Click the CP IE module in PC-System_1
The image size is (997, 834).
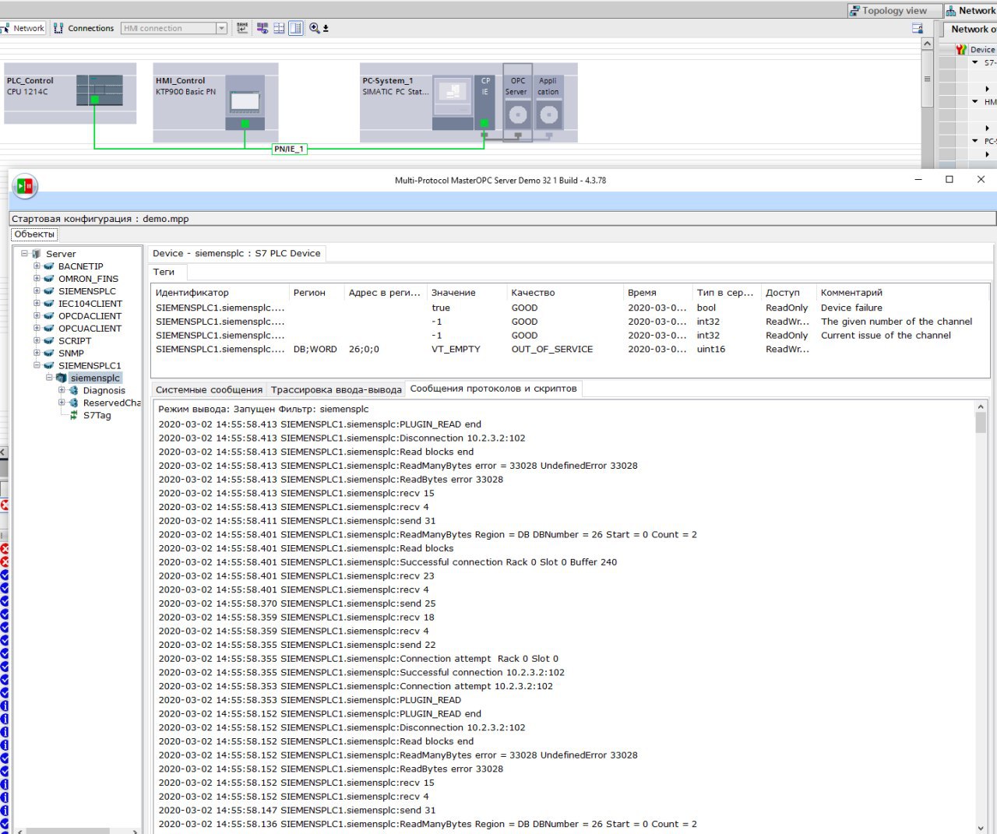[484, 102]
